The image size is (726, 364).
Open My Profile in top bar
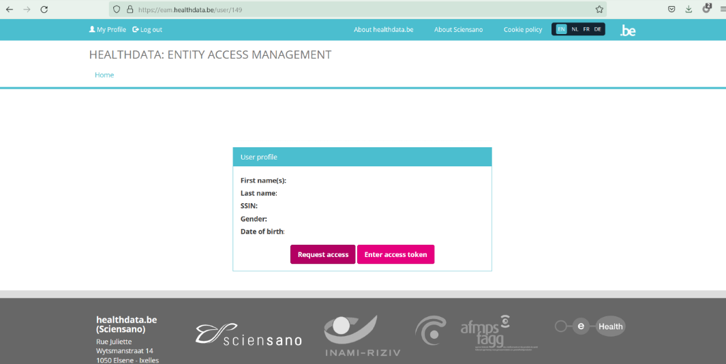coord(108,29)
